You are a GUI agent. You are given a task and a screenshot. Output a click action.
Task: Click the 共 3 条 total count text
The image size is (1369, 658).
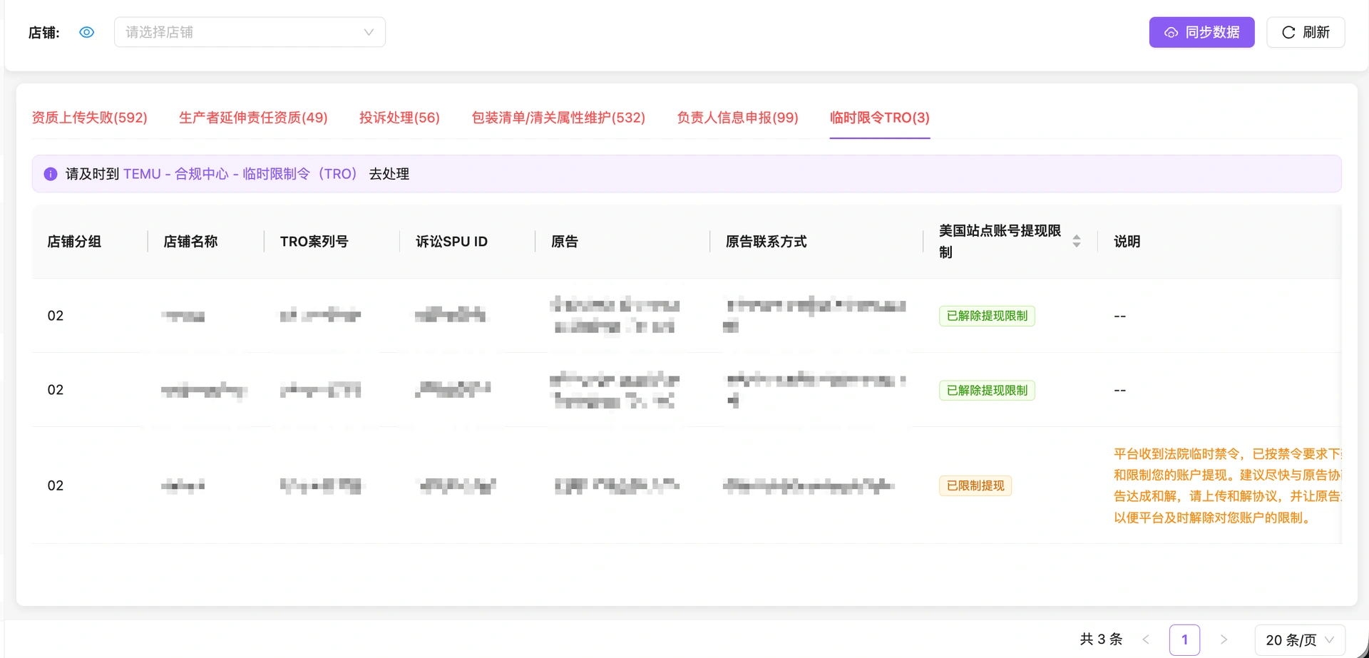point(1101,639)
